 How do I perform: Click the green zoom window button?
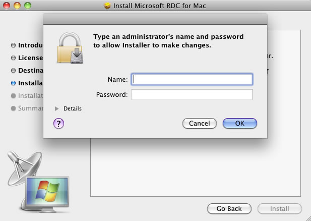28,6
